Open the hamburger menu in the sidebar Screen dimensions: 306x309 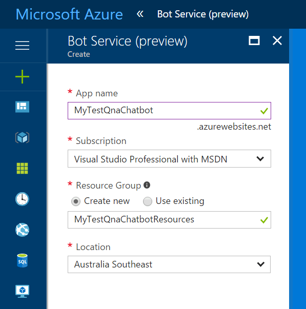point(22,45)
